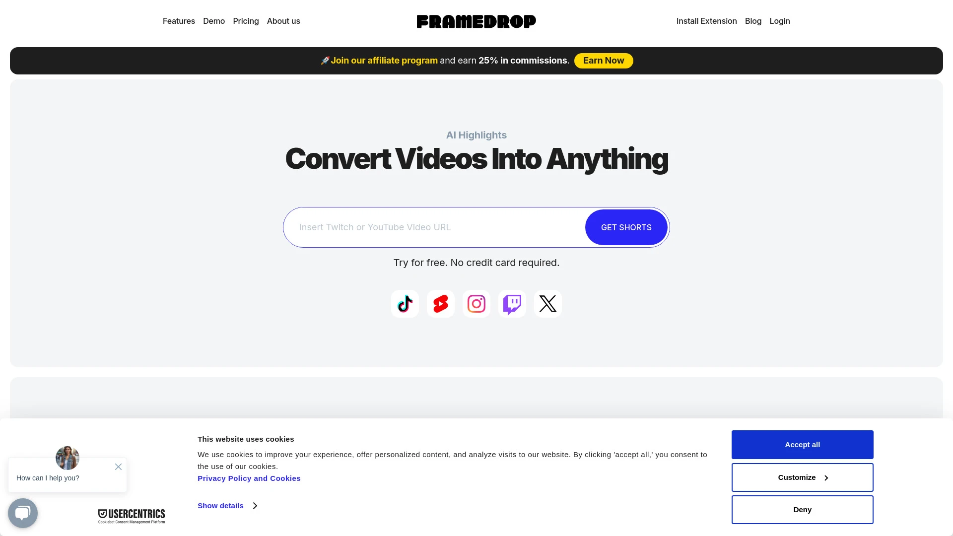The width and height of the screenshot is (953, 536).
Task: Click the Pricing navigation menu item
Action: [246, 21]
